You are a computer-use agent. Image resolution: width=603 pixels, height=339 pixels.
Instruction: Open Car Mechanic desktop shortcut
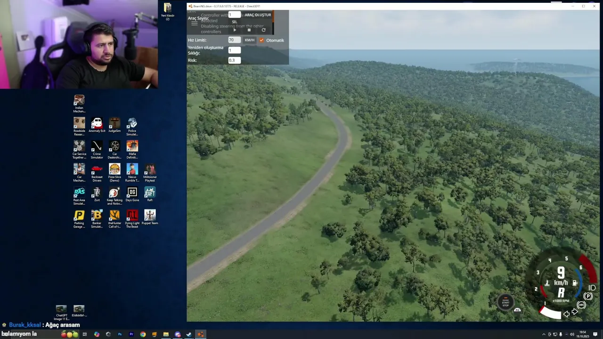tap(79, 173)
